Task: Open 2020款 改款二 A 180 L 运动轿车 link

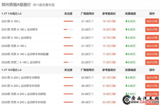Action: click(x=21, y=62)
